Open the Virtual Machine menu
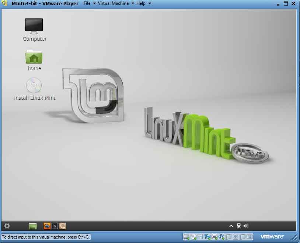The image size is (300, 243). tap(113, 3)
